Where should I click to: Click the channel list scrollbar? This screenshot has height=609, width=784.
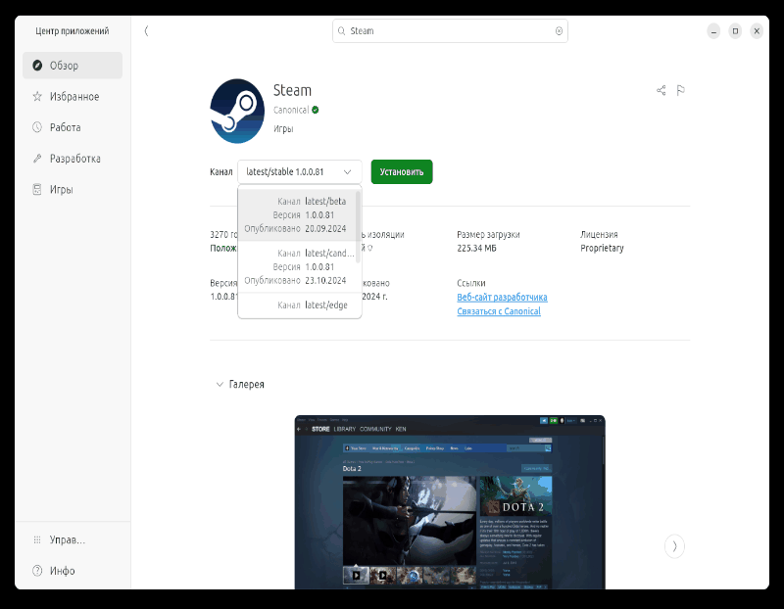click(358, 226)
